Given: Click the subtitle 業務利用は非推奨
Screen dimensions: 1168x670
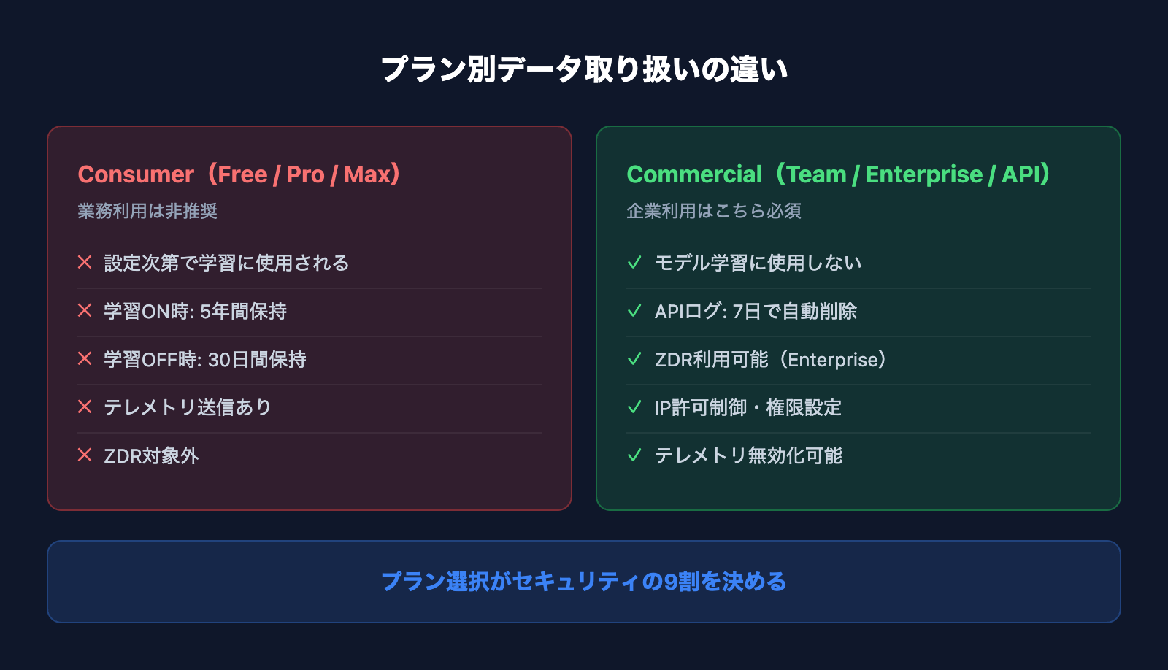Looking at the screenshot, I should (x=147, y=211).
